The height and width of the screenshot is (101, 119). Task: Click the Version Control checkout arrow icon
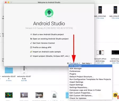pos(31,43)
